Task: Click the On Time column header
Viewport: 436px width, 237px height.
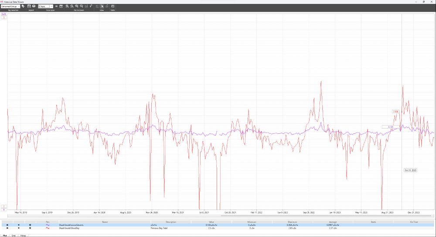Action: [414, 222]
